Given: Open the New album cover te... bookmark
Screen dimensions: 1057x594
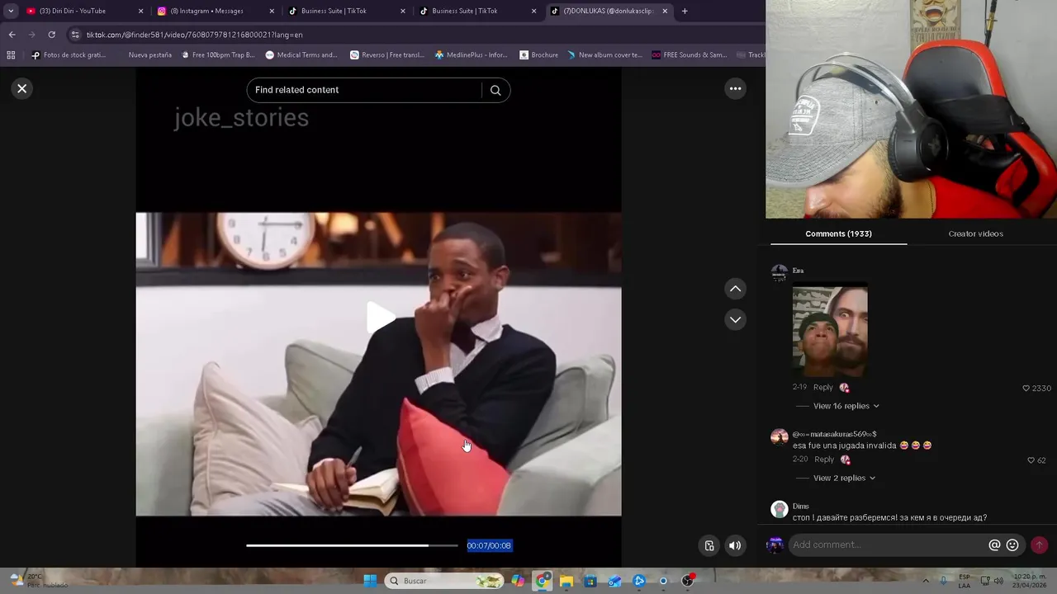Looking at the screenshot, I should (604, 55).
